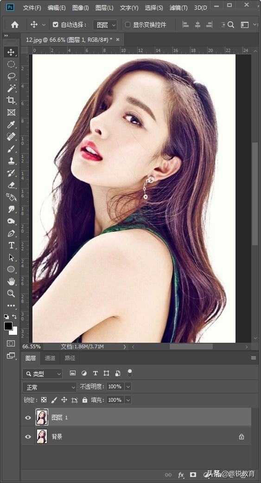Select the Clone Stamp tool

(x=11, y=161)
